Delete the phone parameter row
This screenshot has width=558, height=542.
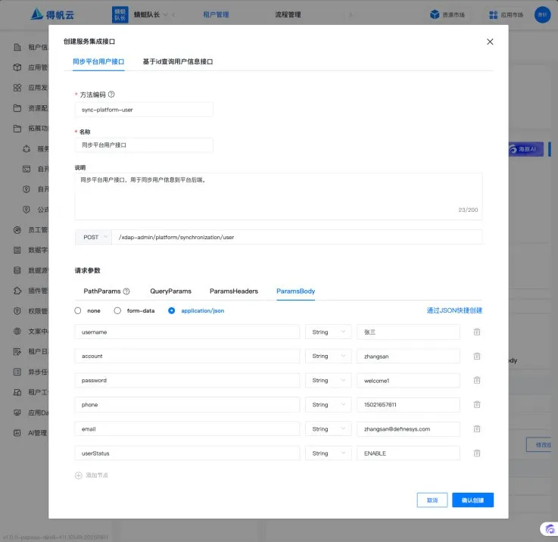point(477,404)
